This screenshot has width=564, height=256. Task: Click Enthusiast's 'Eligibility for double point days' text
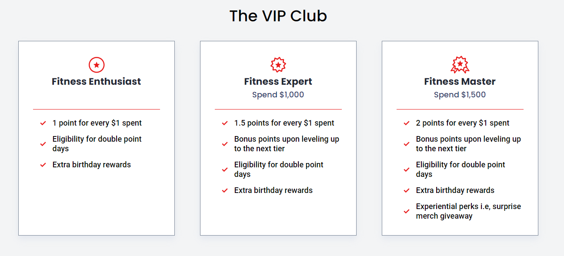point(97,144)
